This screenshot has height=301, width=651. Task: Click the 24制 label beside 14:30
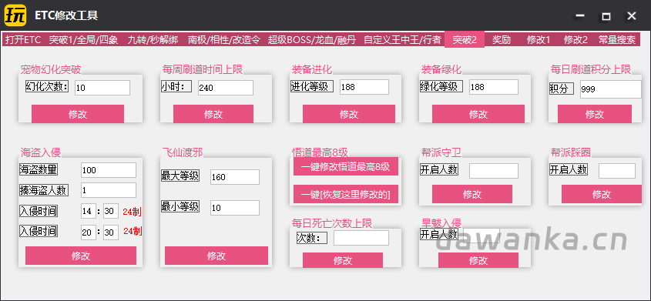(132, 212)
